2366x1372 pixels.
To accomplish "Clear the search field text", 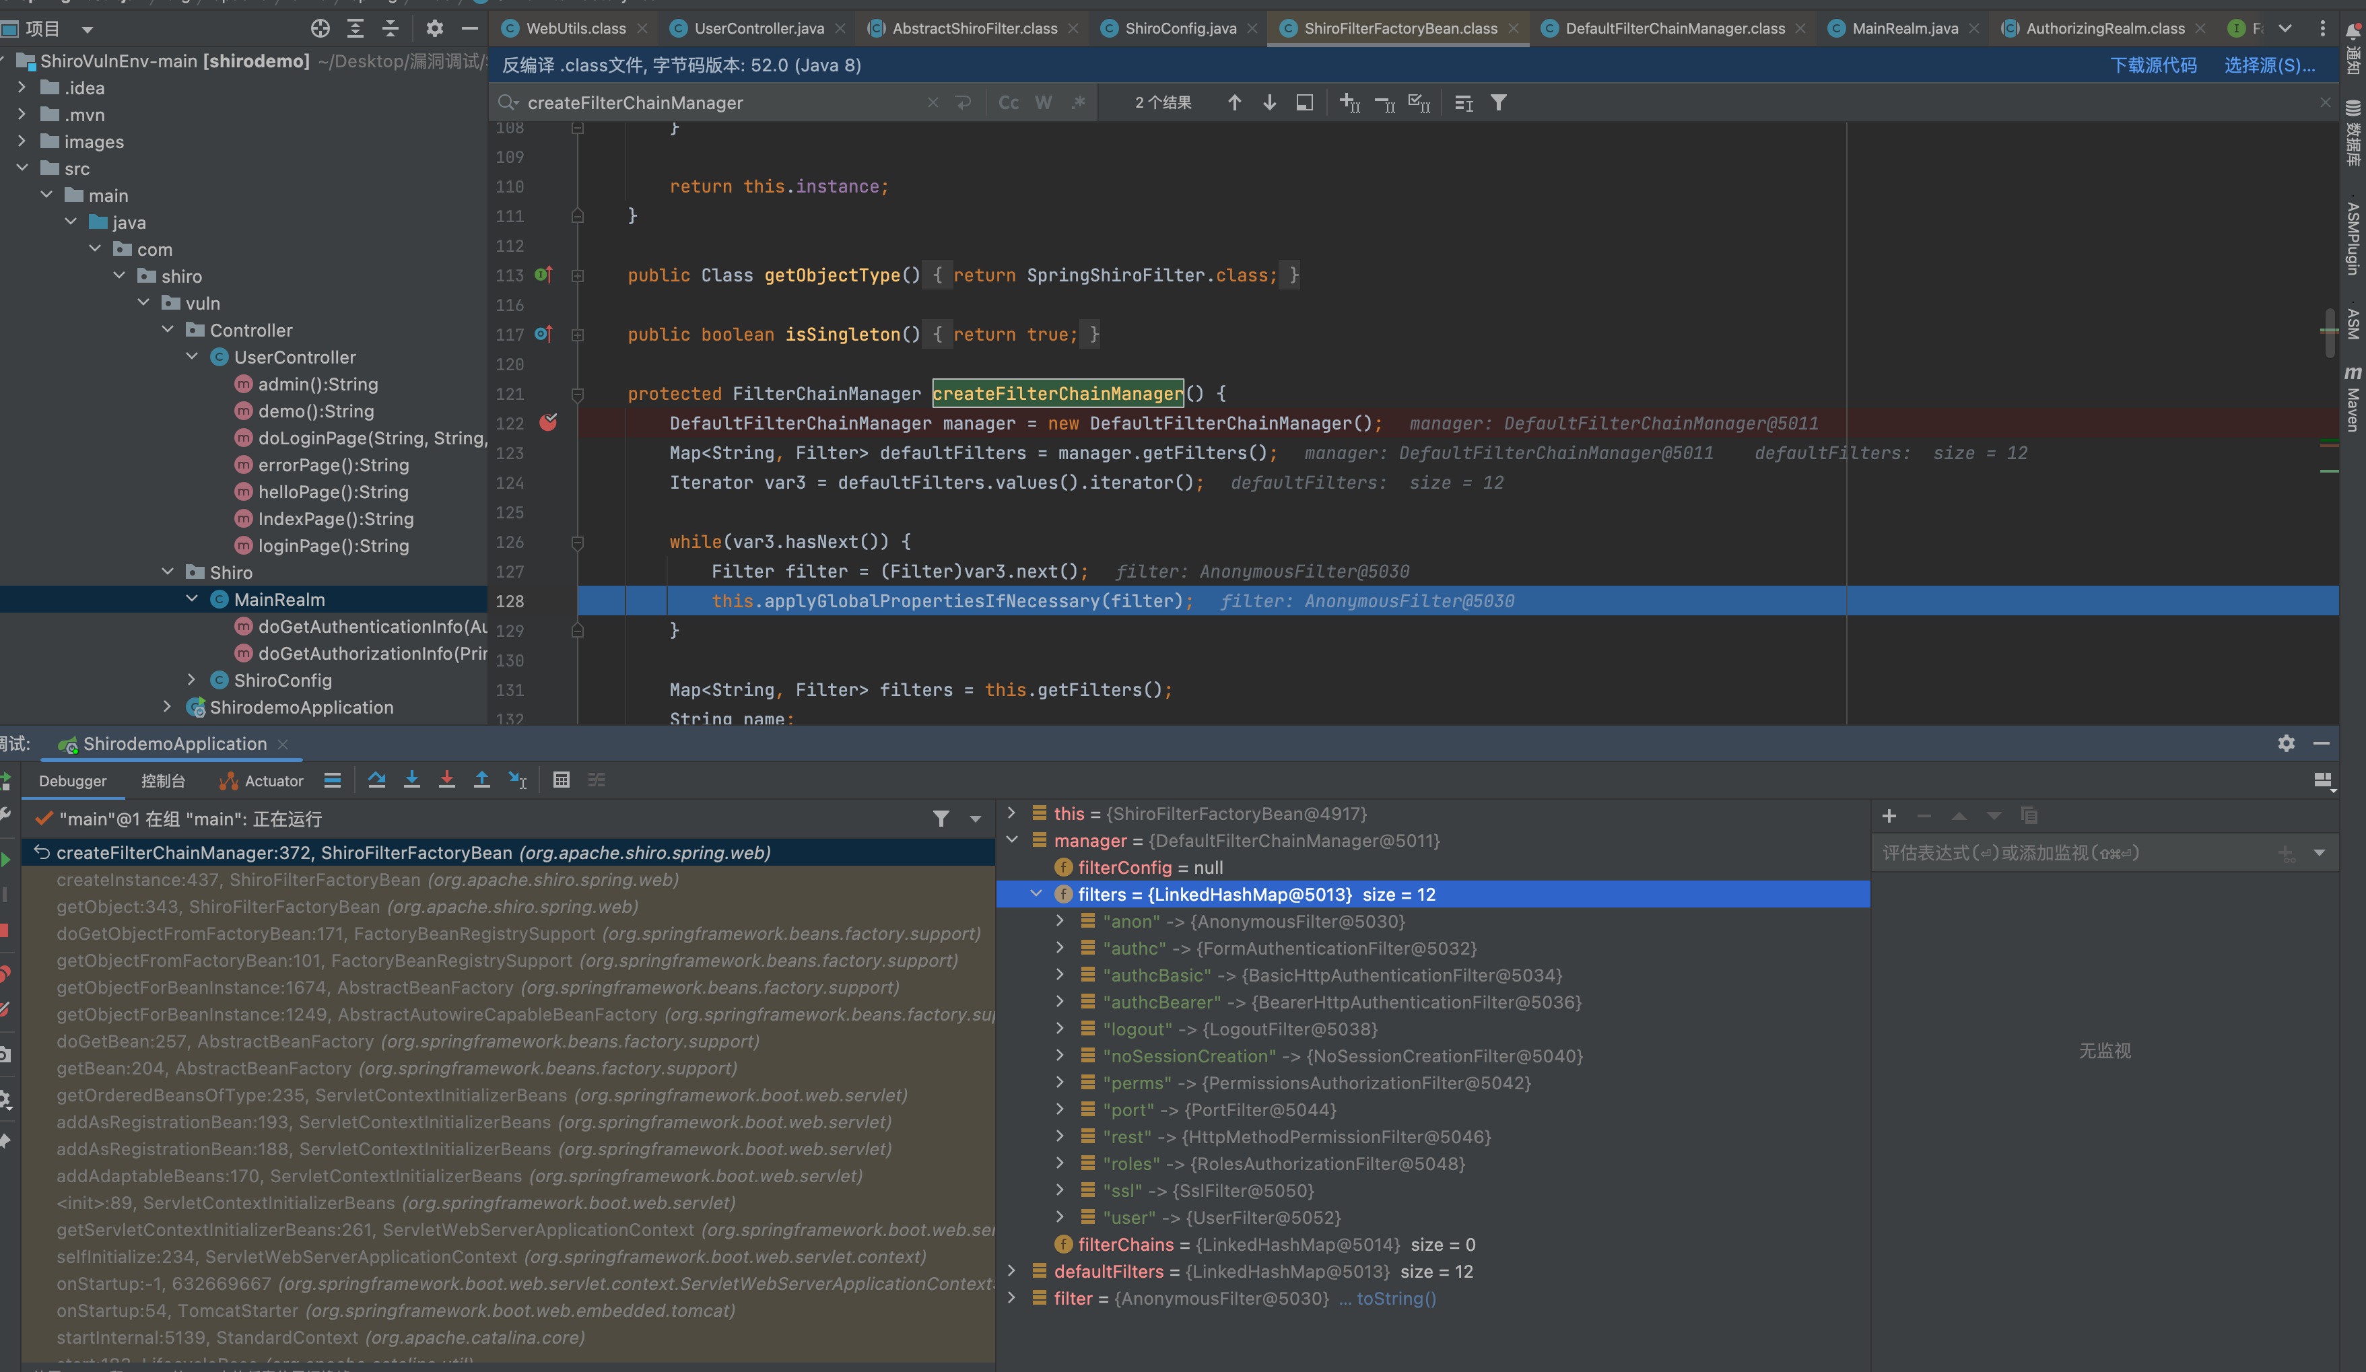I will tap(933, 102).
